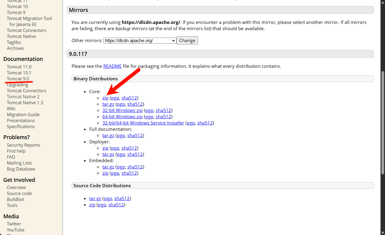Download the Deployer tar.gz
The width and height of the screenshot is (385, 235).
coord(108,154)
